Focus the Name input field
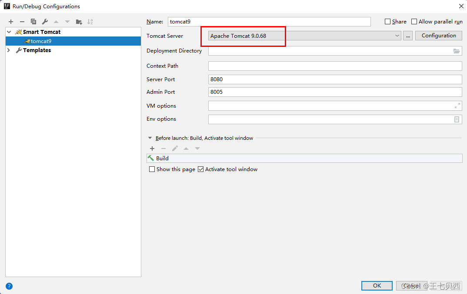 pos(269,22)
